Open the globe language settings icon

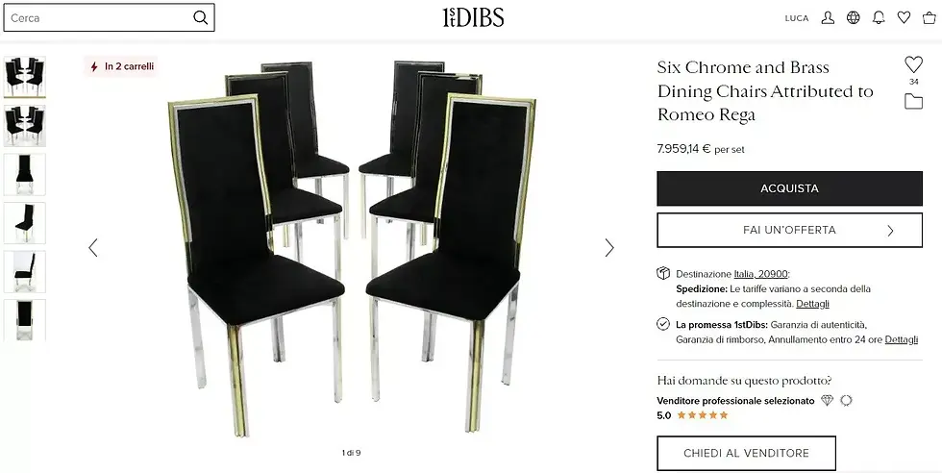click(854, 18)
